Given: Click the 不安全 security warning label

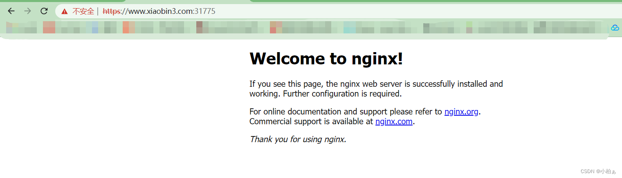Looking at the screenshot, I should (x=83, y=11).
